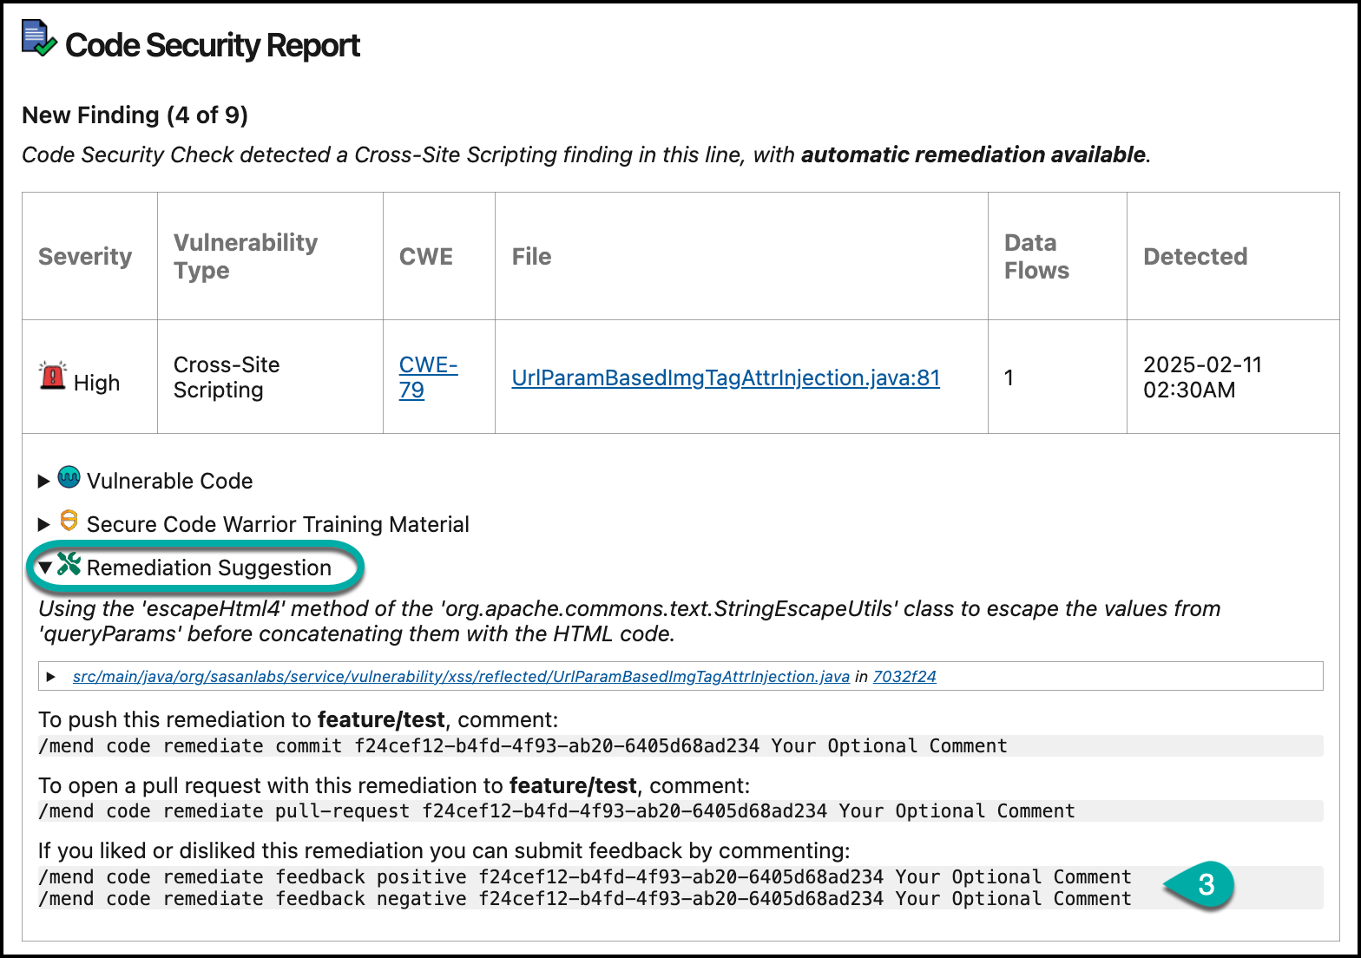Click the red siren High severity icon
The width and height of the screenshot is (1361, 958).
(x=53, y=377)
